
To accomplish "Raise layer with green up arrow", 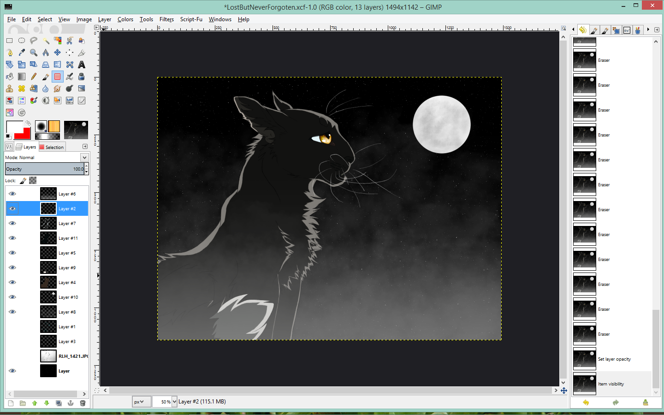I will (35, 403).
